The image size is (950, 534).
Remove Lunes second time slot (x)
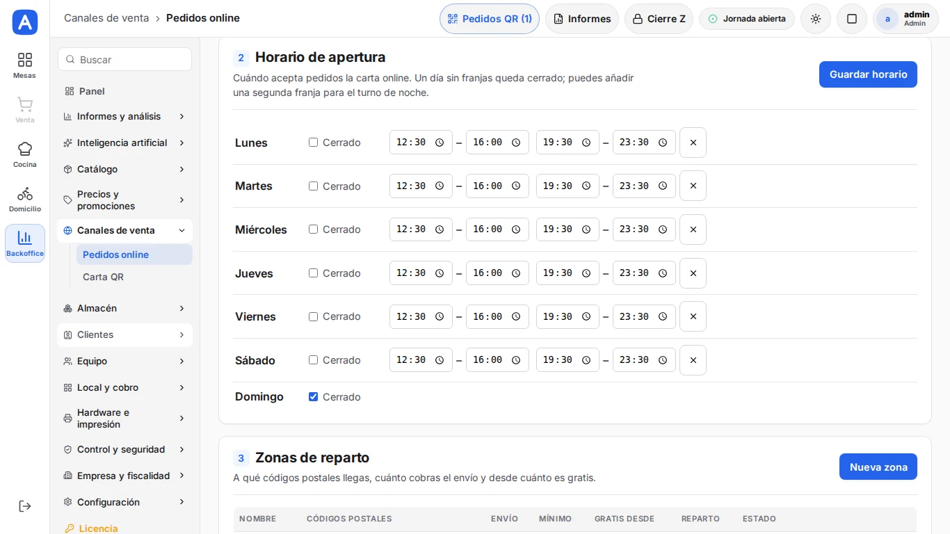tap(693, 143)
